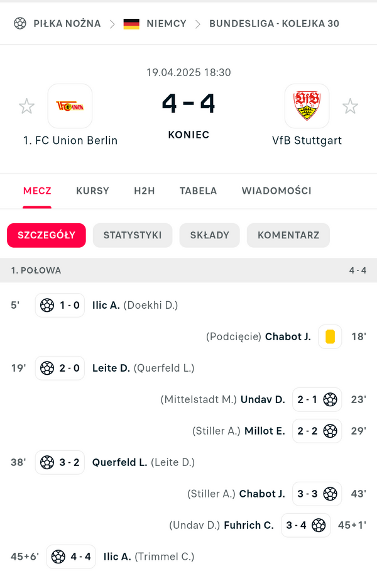The image size is (377, 571).
Task: Show the Składy lineups
Action: [209, 235]
